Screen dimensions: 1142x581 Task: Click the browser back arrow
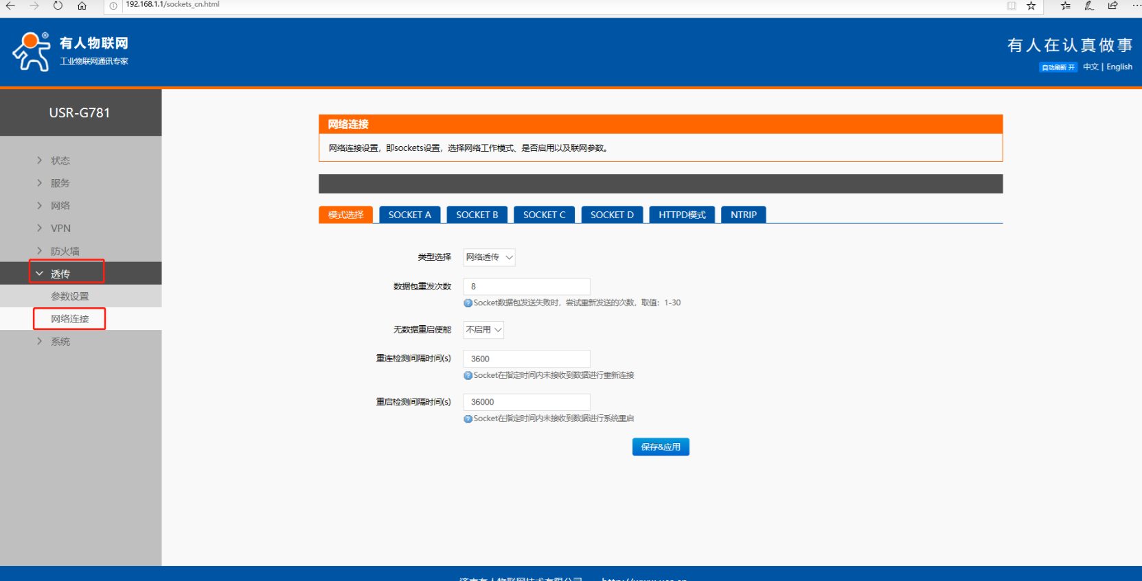(x=11, y=6)
